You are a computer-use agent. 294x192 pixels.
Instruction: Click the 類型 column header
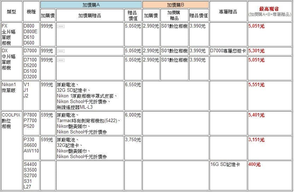[x=11, y=12]
